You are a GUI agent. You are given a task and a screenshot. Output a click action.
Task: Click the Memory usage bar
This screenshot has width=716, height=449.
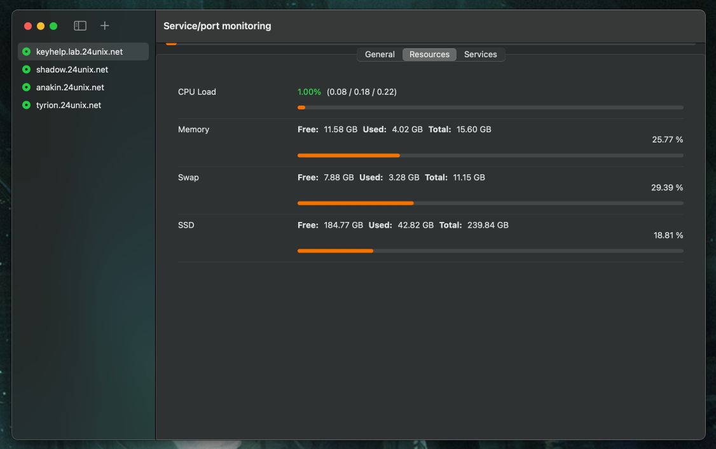[490, 155]
